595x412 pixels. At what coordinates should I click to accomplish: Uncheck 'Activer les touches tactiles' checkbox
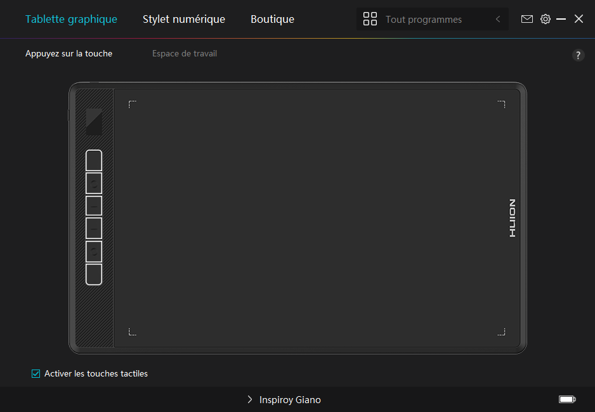pos(36,374)
